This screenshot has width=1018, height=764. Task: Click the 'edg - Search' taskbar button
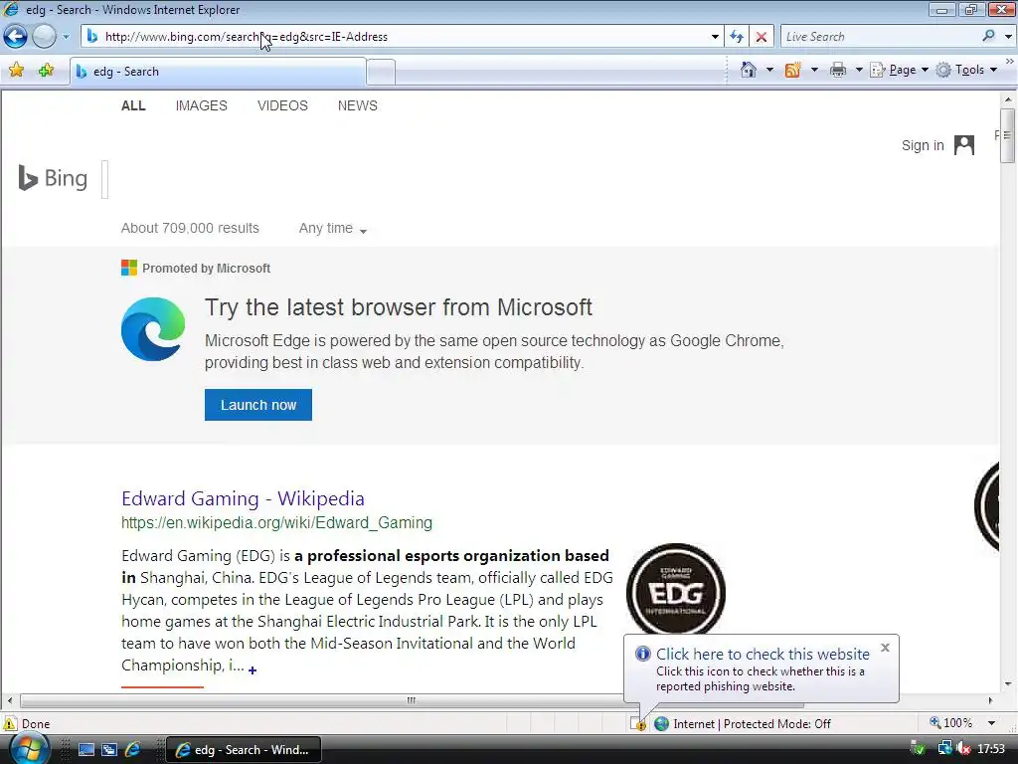coord(244,750)
